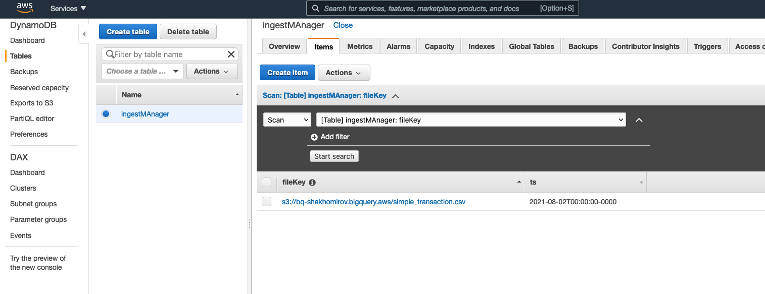The height and width of the screenshot is (294, 765).
Task: Clear the table name filter with X
Action: tap(231, 54)
